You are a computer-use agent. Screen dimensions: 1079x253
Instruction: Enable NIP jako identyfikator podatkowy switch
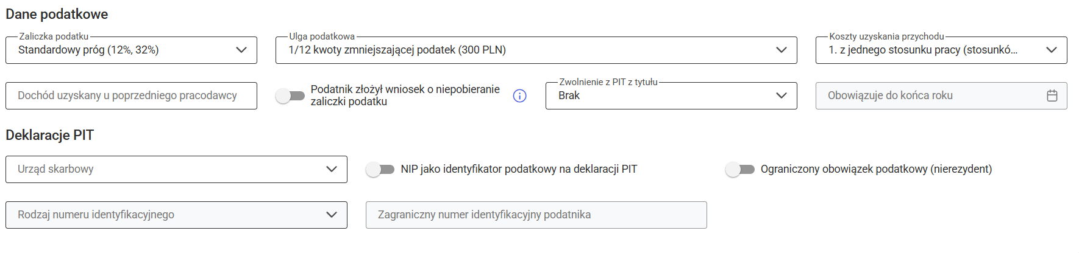pyautogui.click(x=380, y=170)
